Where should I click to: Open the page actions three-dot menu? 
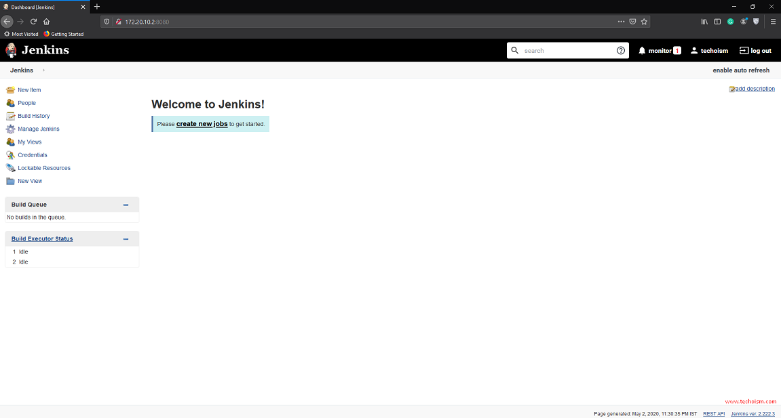pyautogui.click(x=621, y=22)
